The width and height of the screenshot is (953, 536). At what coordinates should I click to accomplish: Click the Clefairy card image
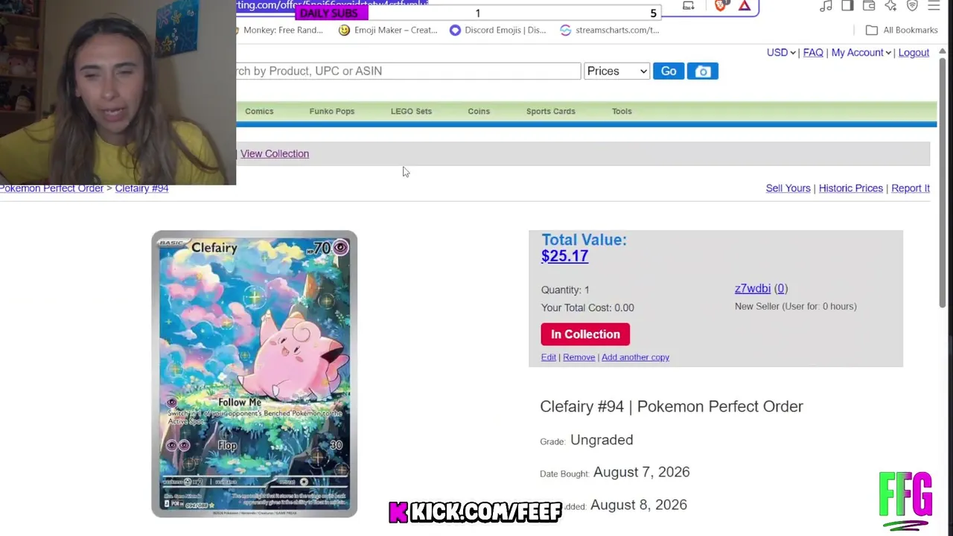(255, 374)
